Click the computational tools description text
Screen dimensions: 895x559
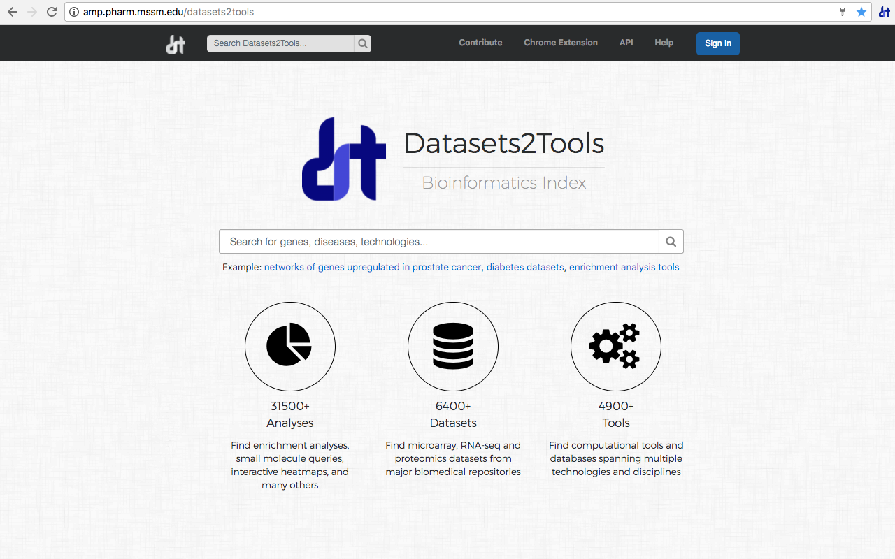tap(616, 458)
